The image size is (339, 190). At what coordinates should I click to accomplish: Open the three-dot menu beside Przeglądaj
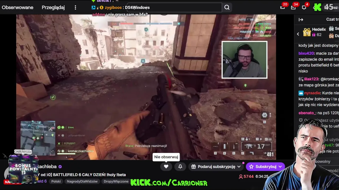(75, 7)
